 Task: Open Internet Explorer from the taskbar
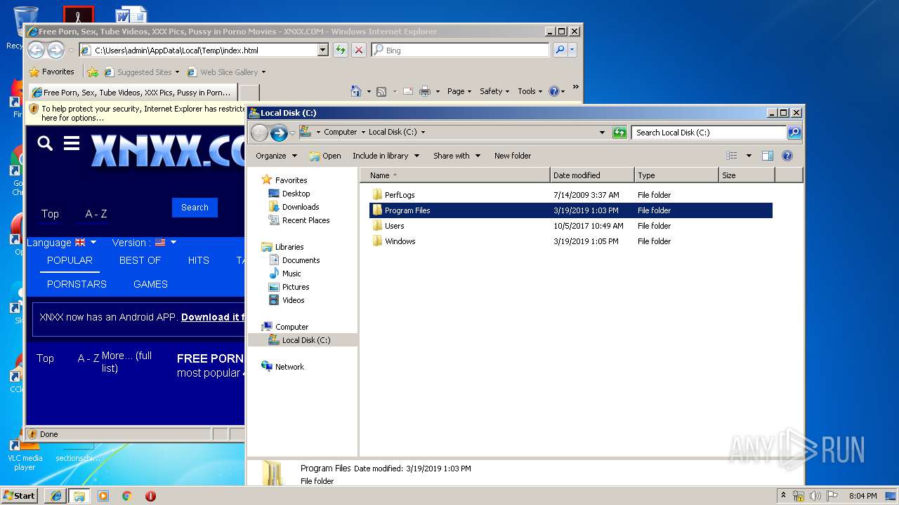tap(56, 496)
